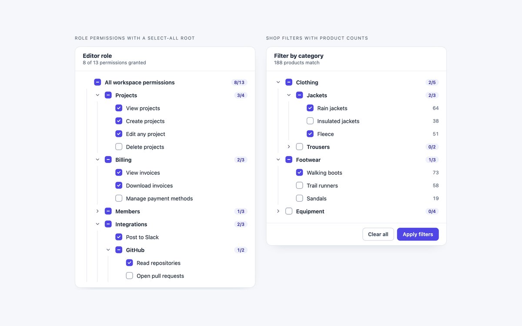The height and width of the screenshot is (326, 522).
Task: Click the Filter by category heading
Action: (299, 56)
